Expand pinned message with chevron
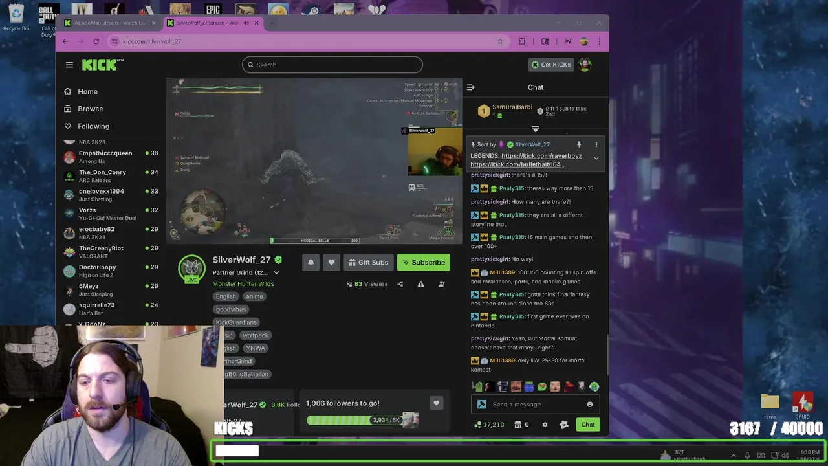828x466 pixels. click(596, 159)
